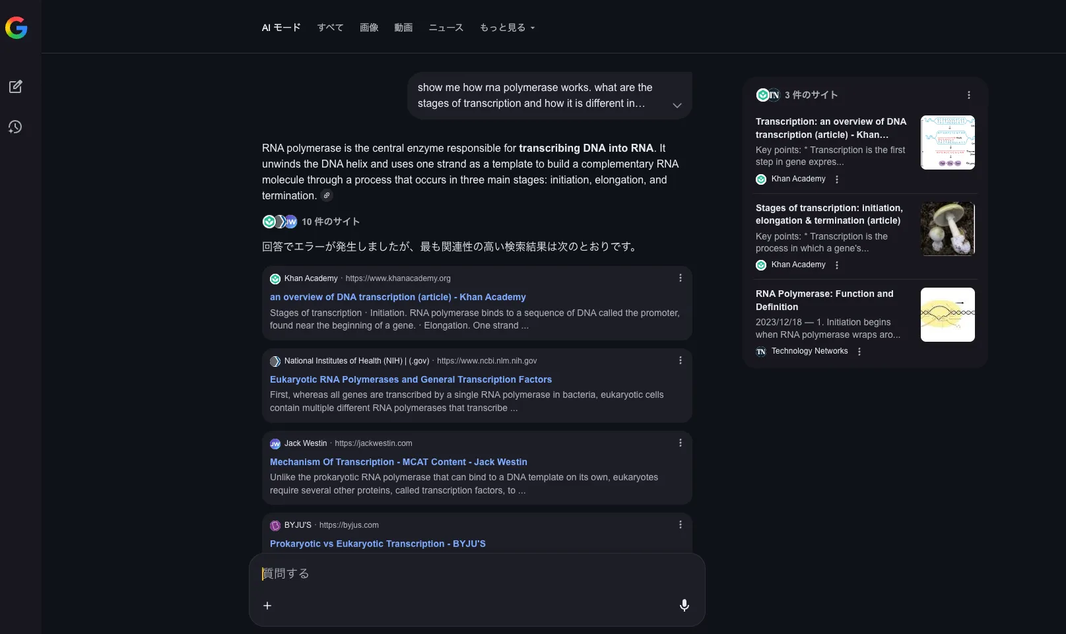Open Mechanism Of Transcription MCAT Content link

399,462
